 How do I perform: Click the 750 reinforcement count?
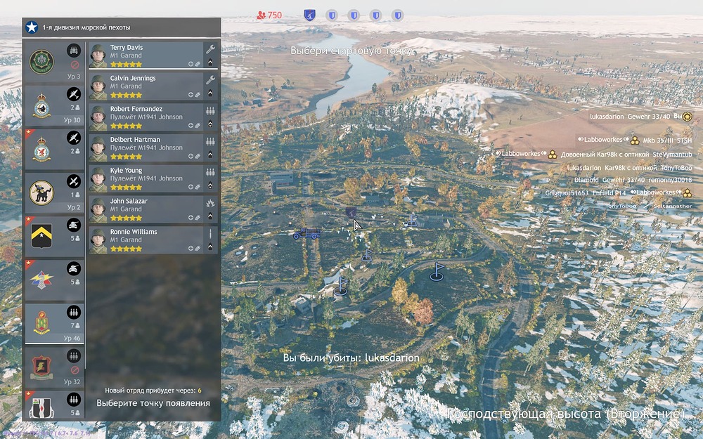coord(274,15)
